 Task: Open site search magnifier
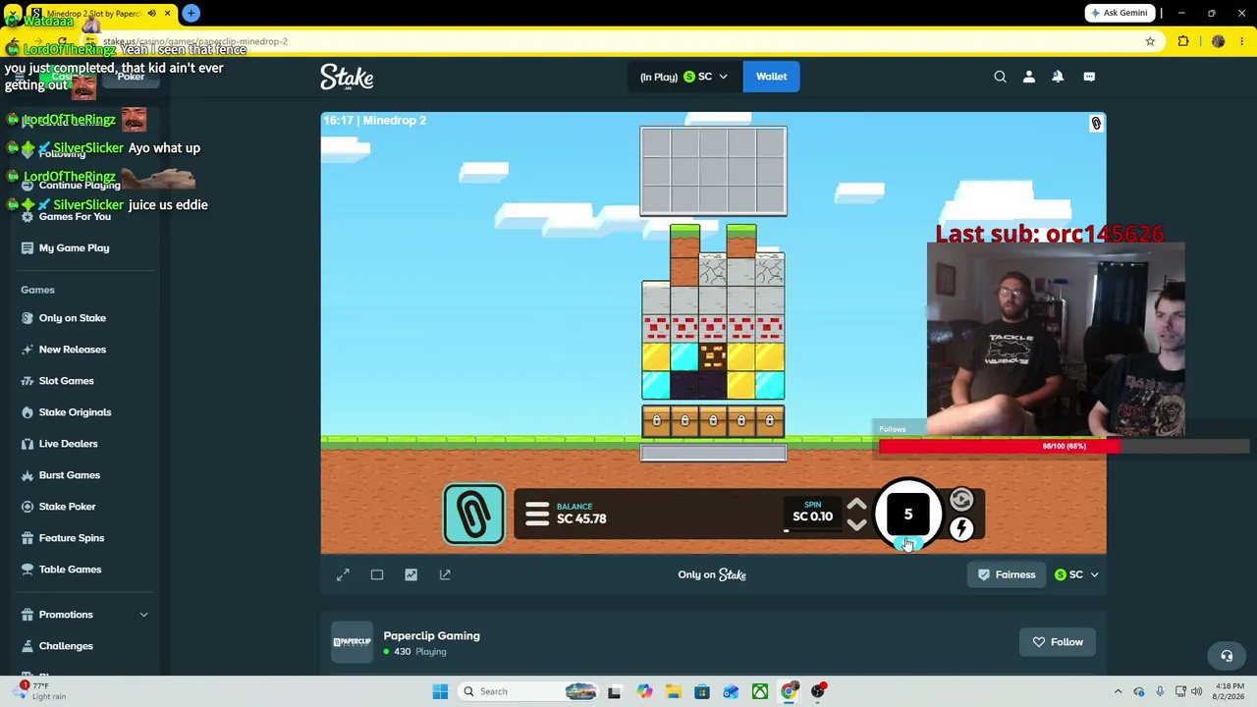pos(1000,77)
